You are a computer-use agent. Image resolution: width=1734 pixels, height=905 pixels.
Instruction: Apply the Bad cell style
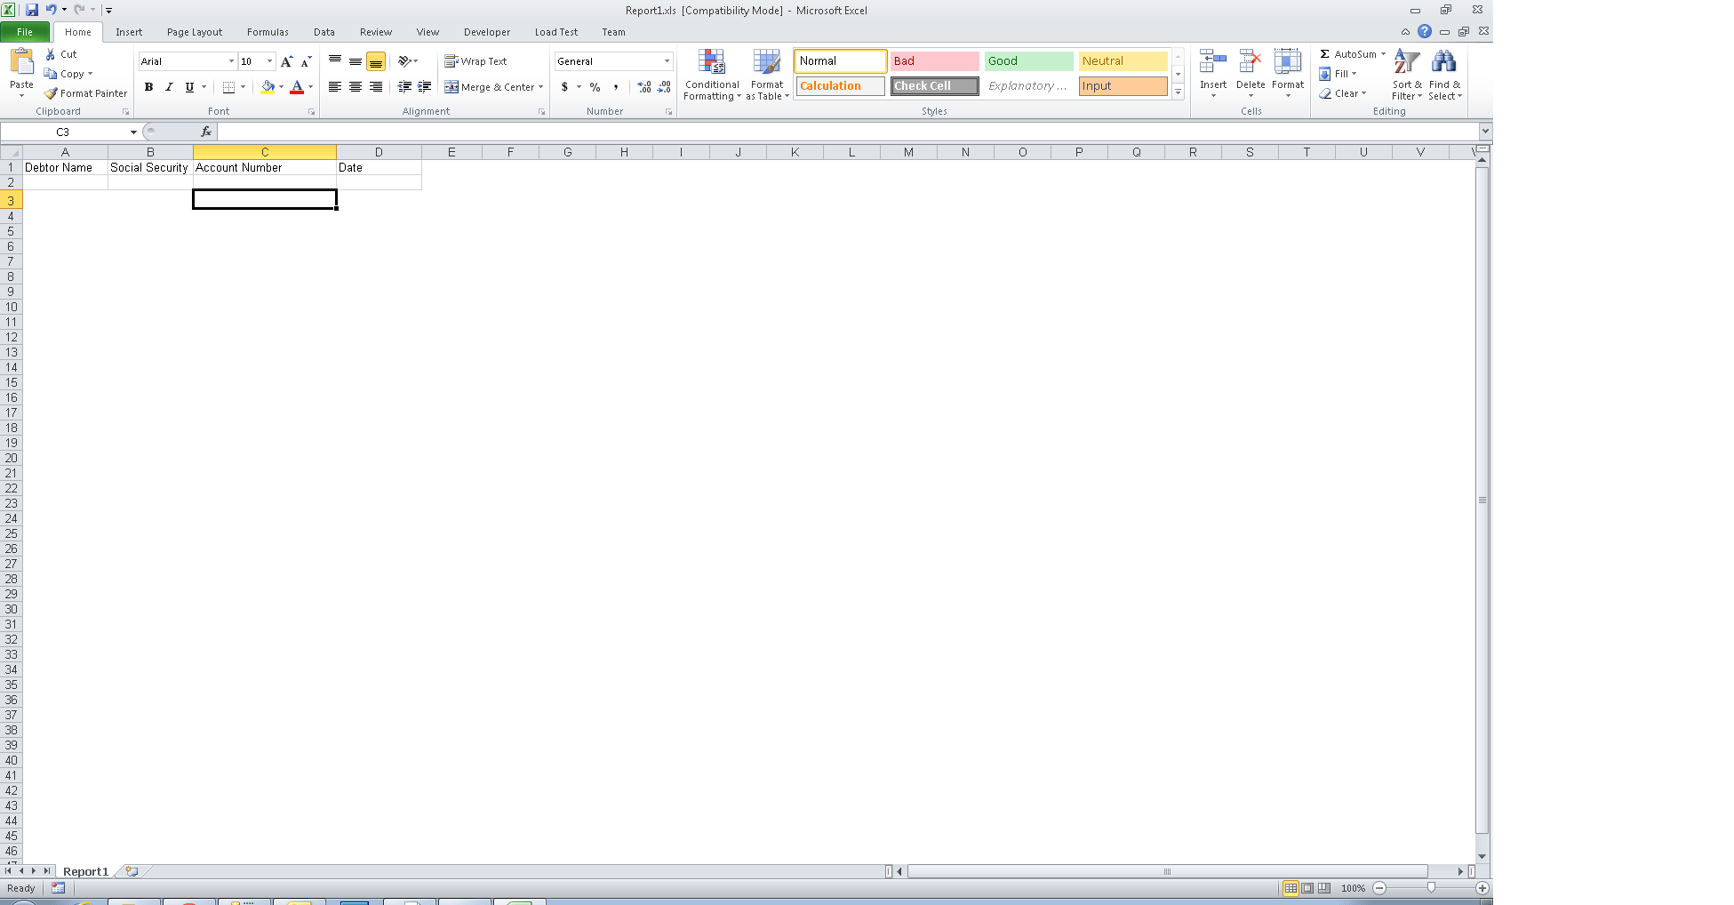tap(933, 60)
